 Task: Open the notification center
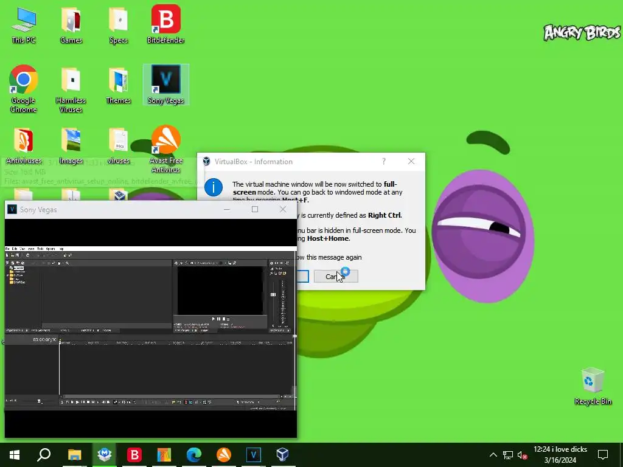pos(603,455)
